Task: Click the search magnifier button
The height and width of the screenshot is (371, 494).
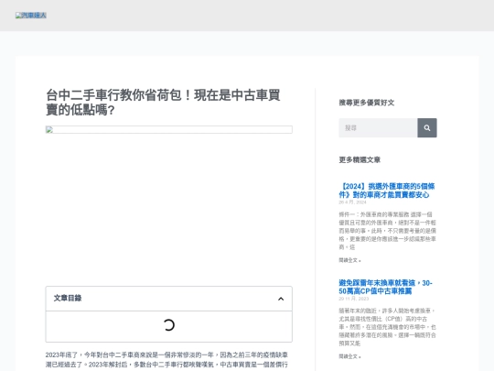Action: [x=427, y=127]
